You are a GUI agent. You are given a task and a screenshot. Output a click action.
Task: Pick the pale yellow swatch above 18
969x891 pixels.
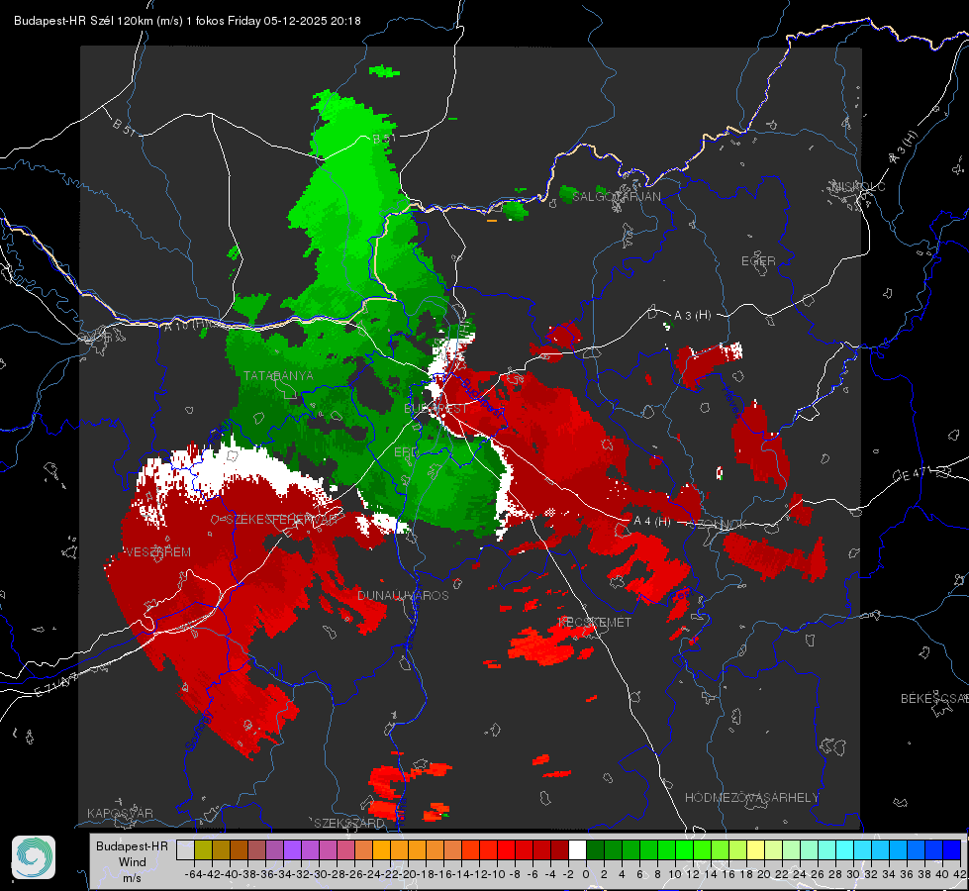click(x=756, y=849)
